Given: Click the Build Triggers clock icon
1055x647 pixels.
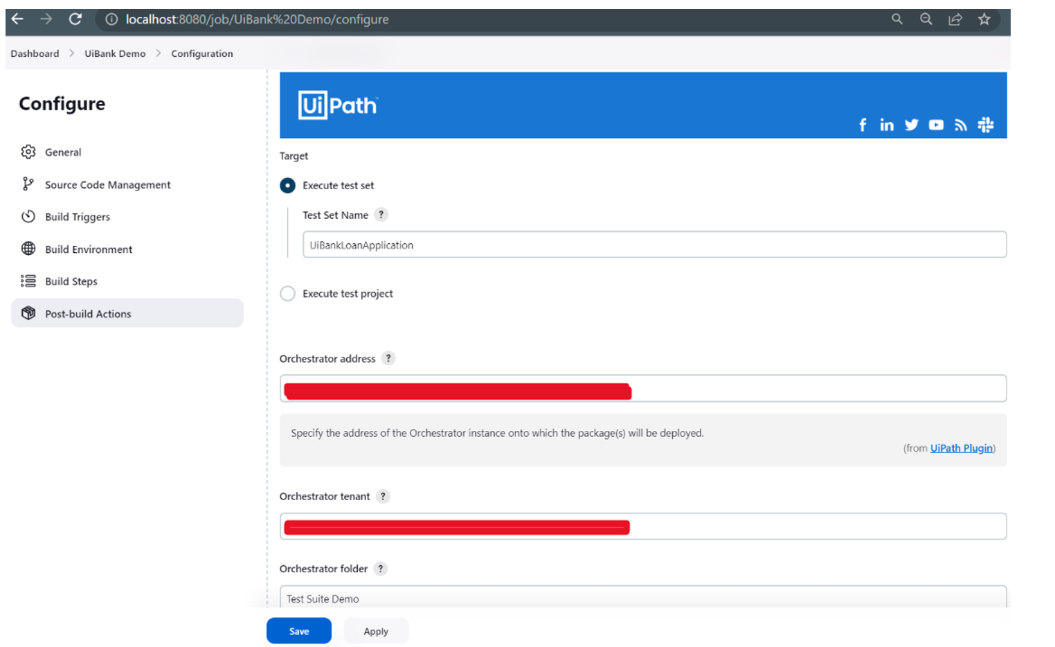Looking at the screenshot, I should click(x=28, y=216).
